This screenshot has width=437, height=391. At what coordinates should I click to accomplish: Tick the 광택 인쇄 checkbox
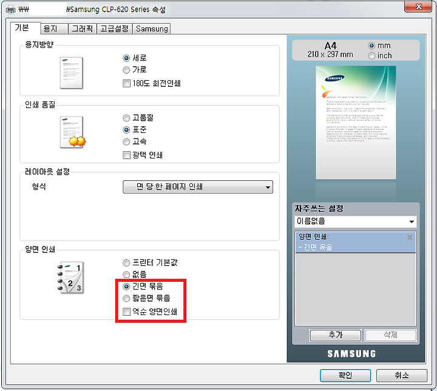tap(143, 155)
